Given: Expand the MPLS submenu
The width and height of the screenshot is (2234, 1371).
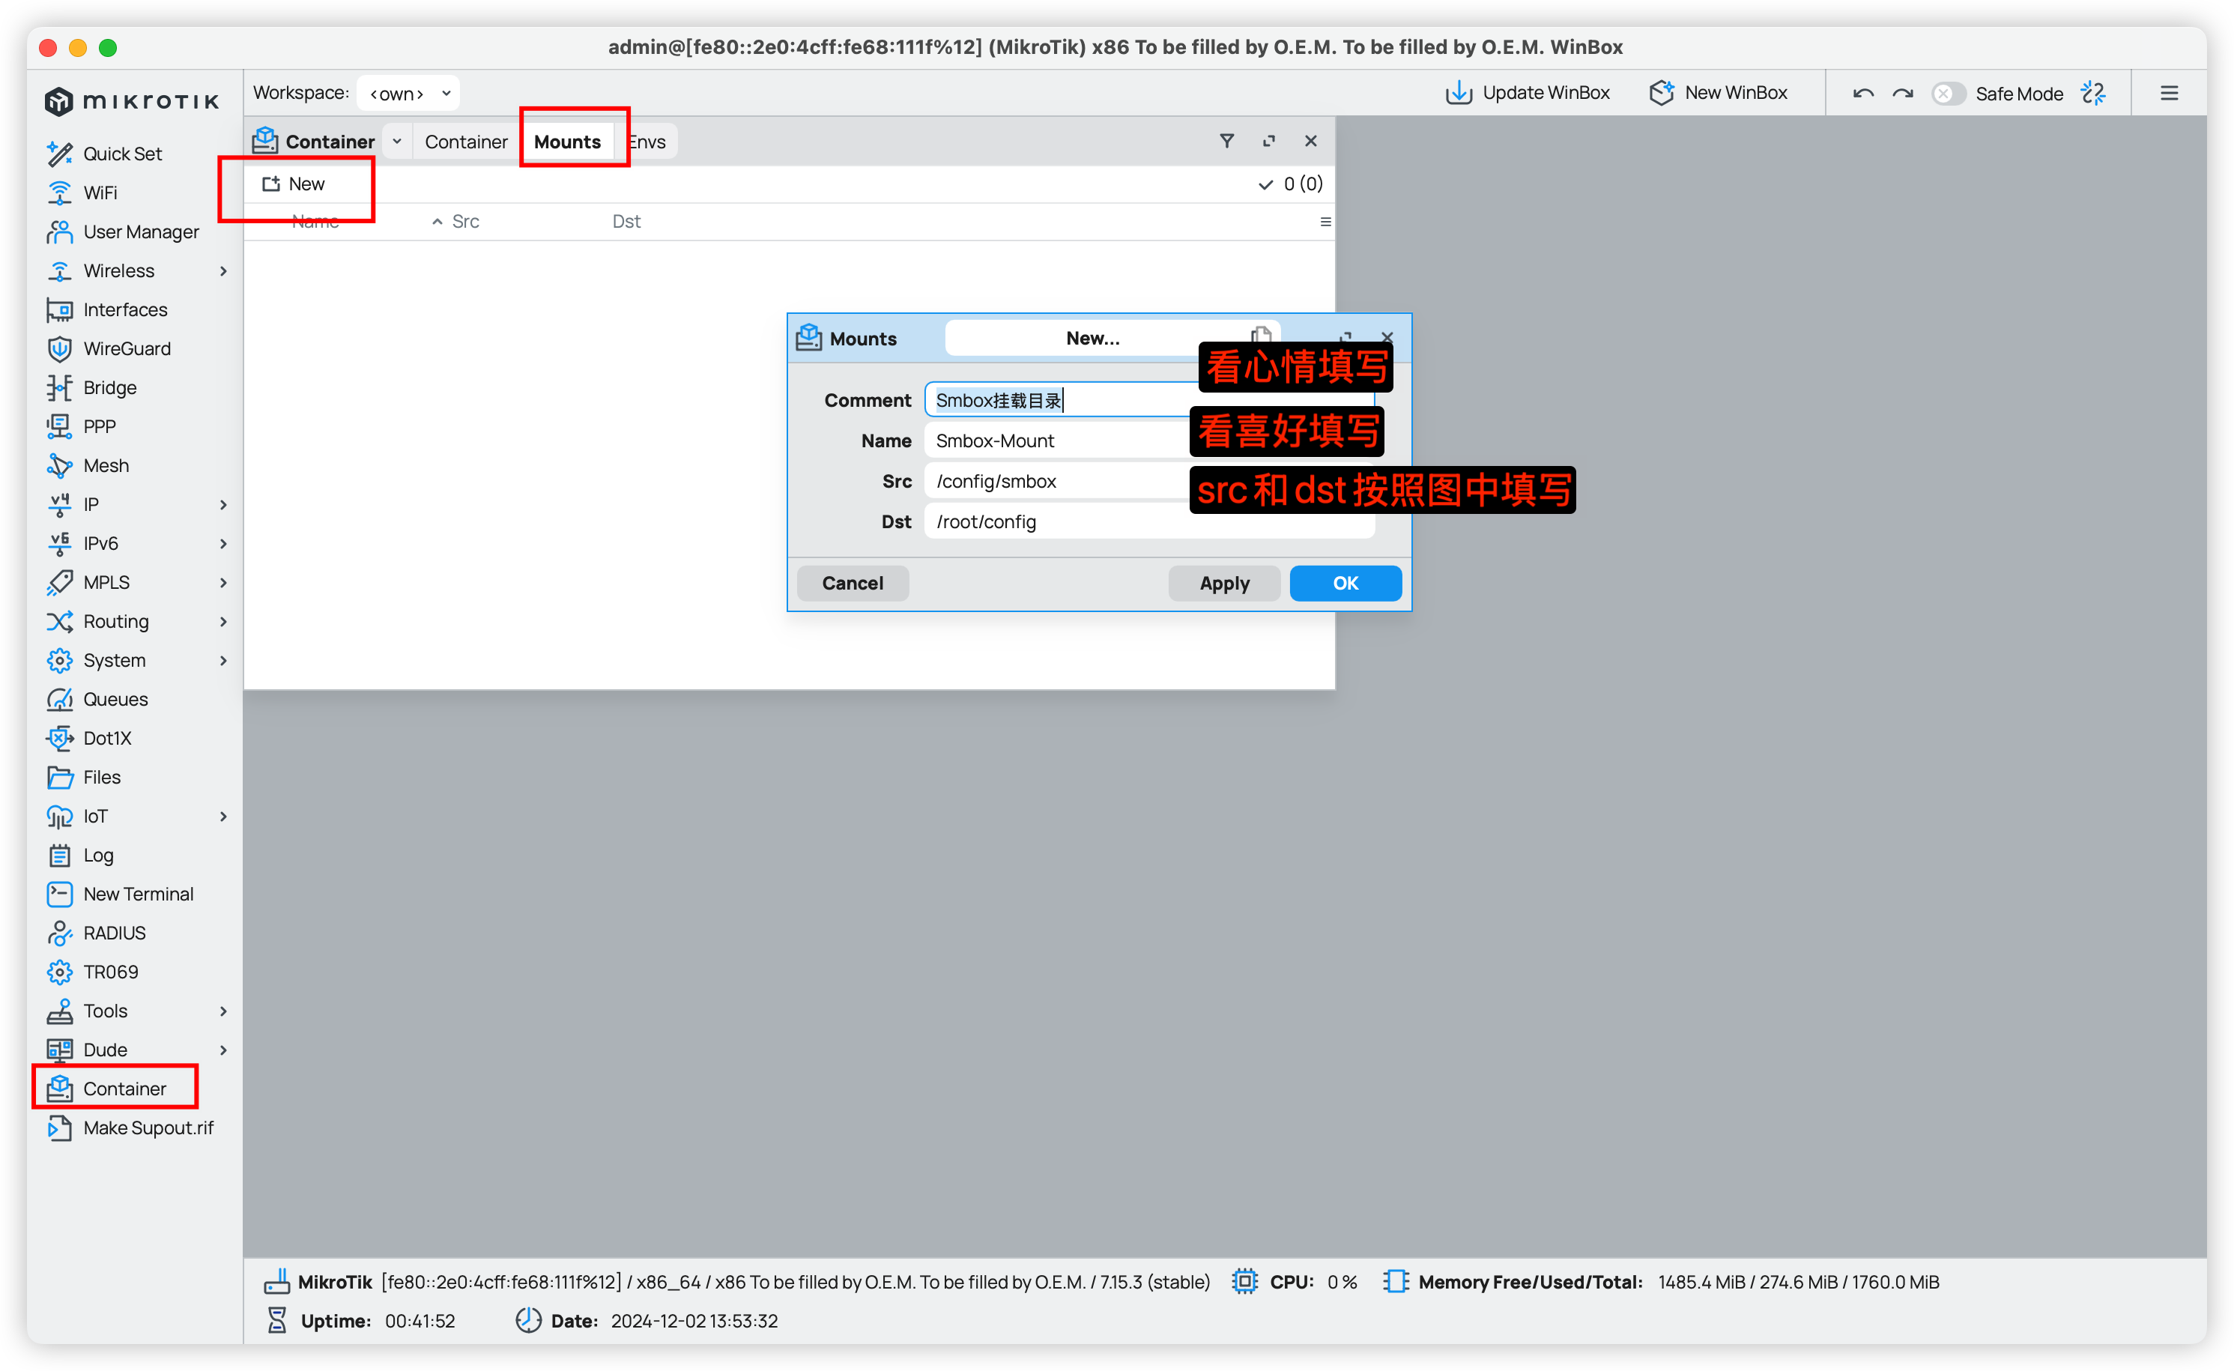Looking at the screenshot, I should [x=223, y=582].
